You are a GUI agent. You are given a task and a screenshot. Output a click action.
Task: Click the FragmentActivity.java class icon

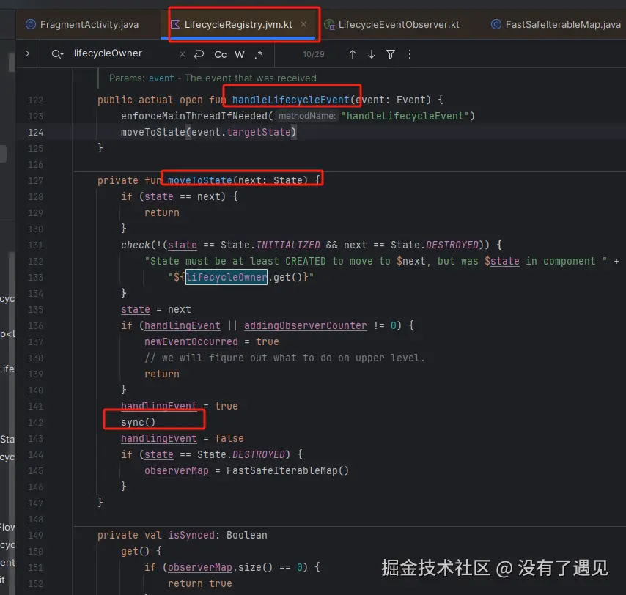tap(31, 24)
